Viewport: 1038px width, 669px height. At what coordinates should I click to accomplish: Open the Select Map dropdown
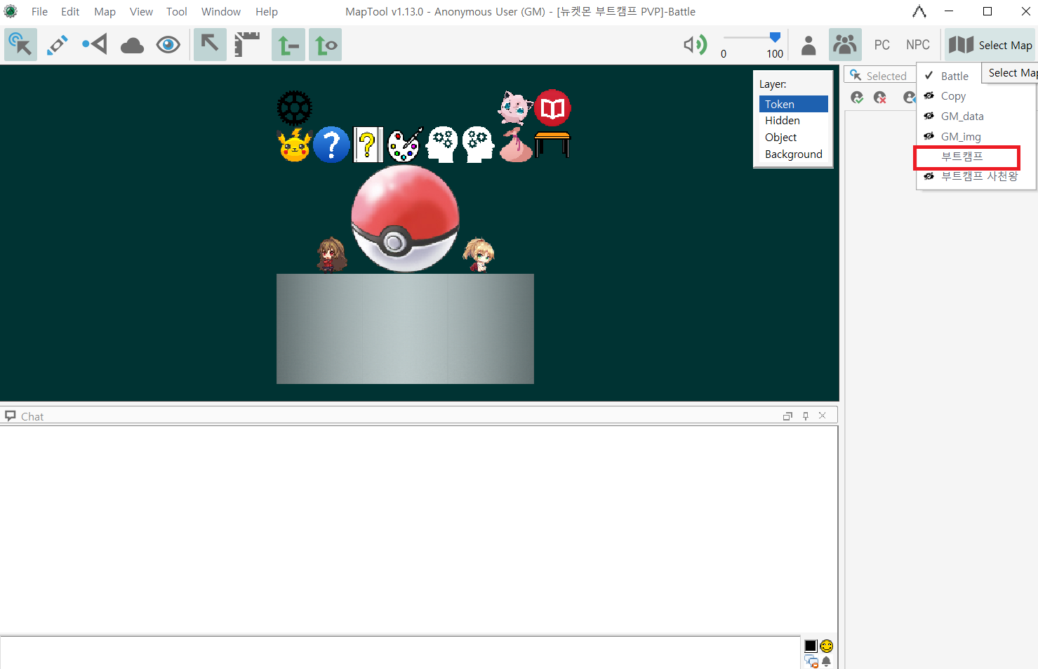[990, 45]
